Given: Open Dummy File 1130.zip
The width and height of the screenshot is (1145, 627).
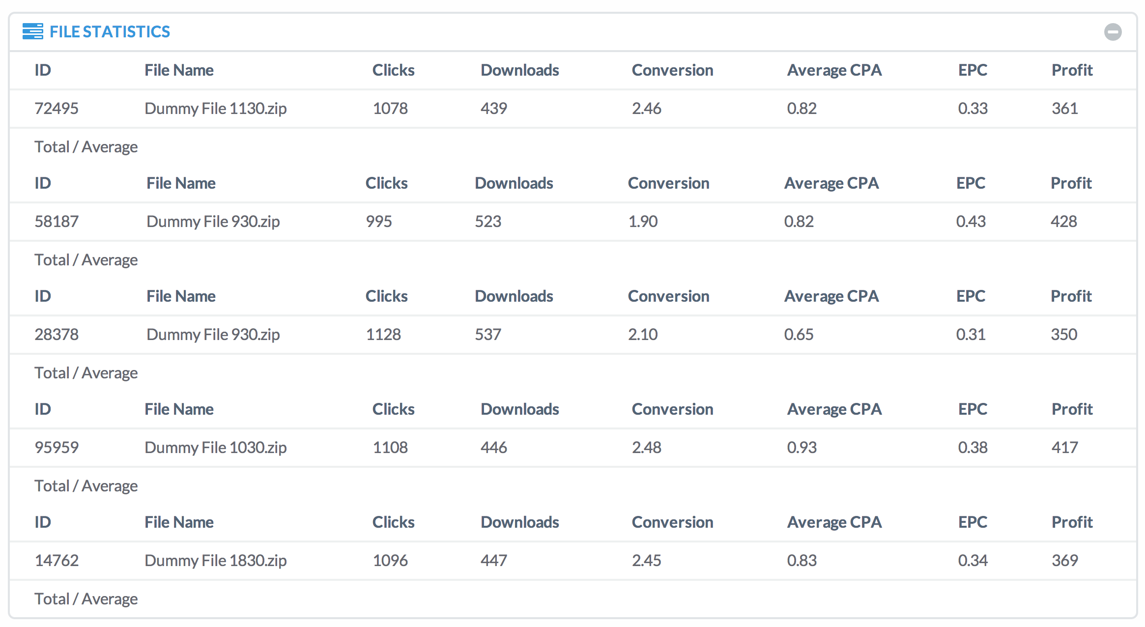Looking at the screenshot, I should [x=215, y=108].
